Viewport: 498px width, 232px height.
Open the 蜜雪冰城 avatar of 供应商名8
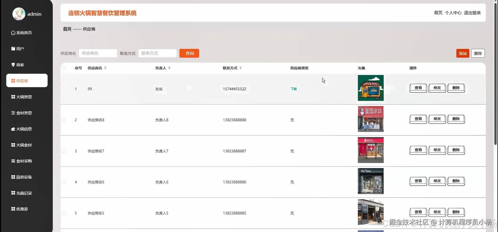point(371,119)
